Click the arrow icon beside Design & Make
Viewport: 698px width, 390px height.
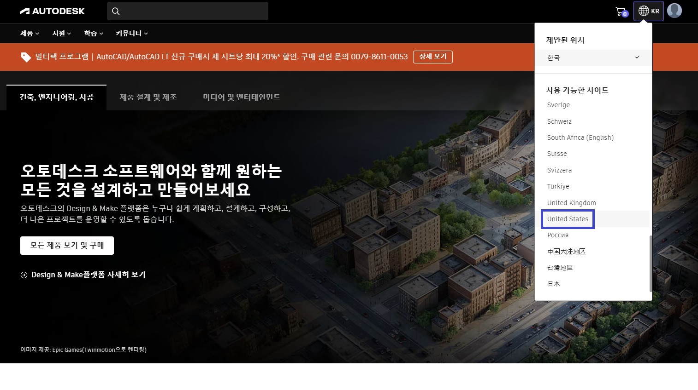[x=24, y=275]
